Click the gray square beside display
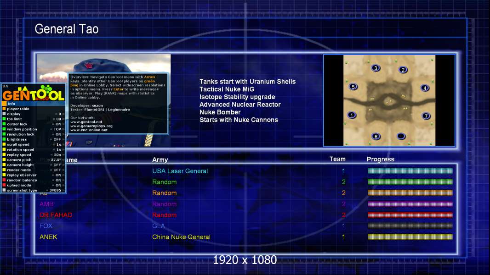This screenshot has width=490, height=275. point(4,114)
